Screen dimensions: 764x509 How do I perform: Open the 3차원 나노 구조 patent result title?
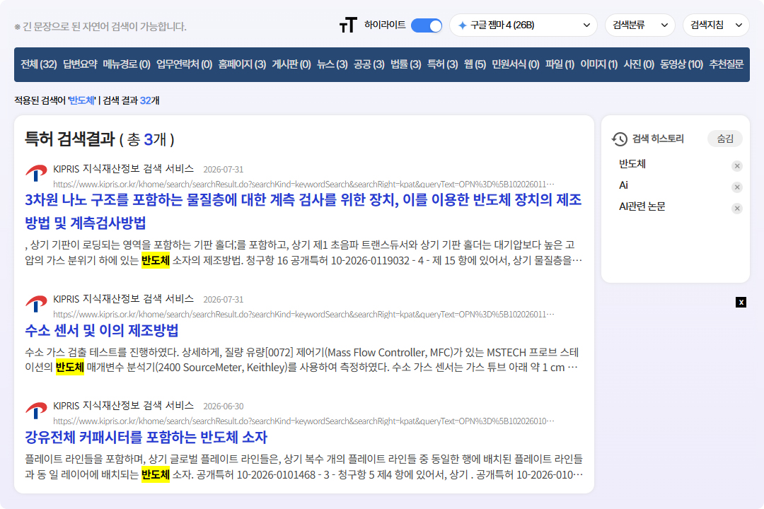(303, 211)
